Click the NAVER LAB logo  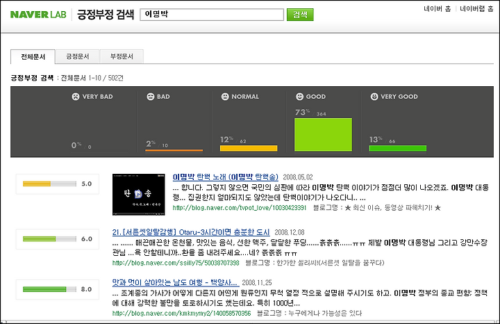38,15
